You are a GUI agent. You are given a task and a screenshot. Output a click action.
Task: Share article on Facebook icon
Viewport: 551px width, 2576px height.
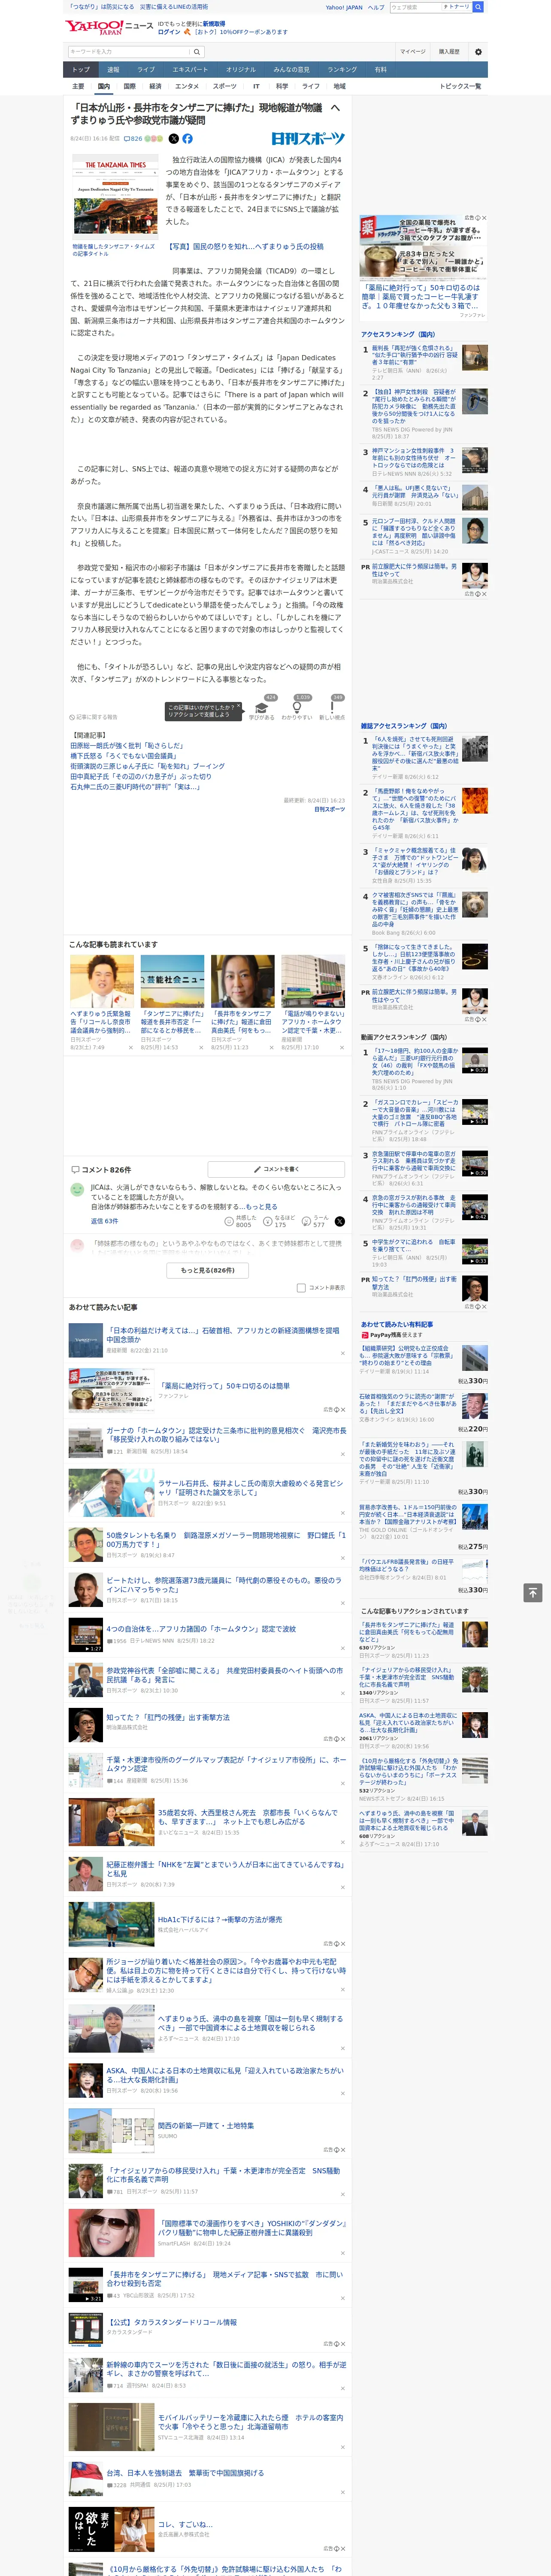click(x=187, y=139)
